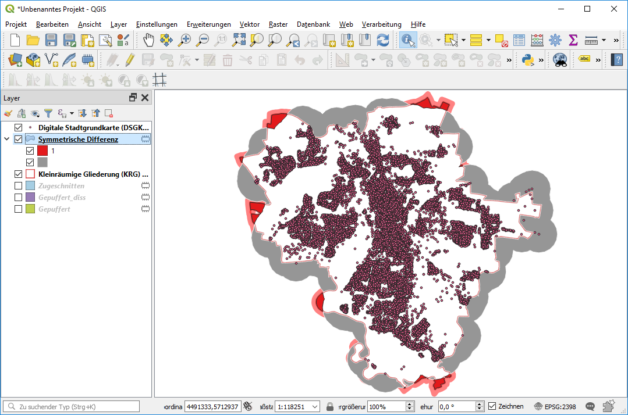Open the map scale dropdown
Screen dimensions: 628x415
click(x=315, y=406)
